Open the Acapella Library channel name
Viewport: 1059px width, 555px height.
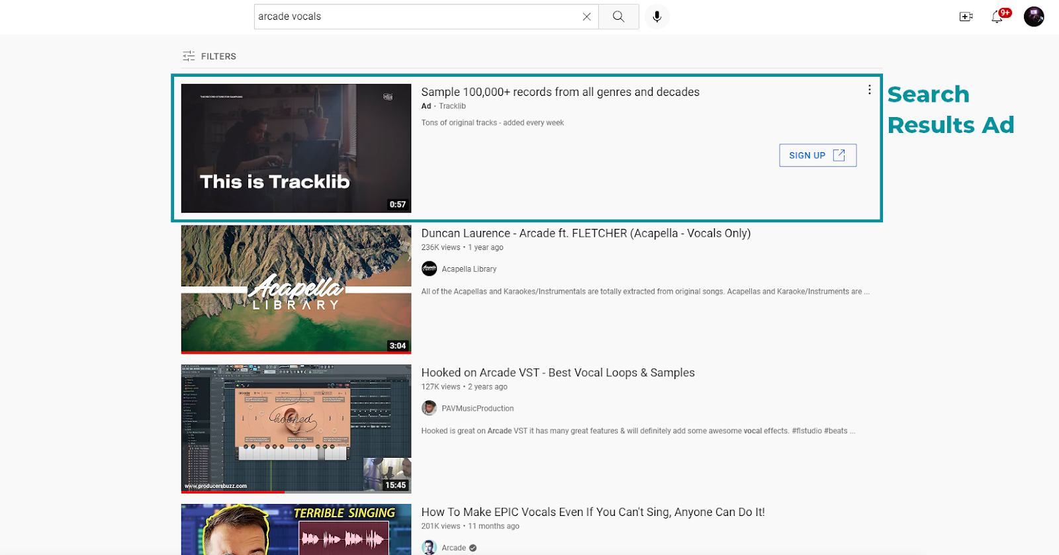(469, 269)
